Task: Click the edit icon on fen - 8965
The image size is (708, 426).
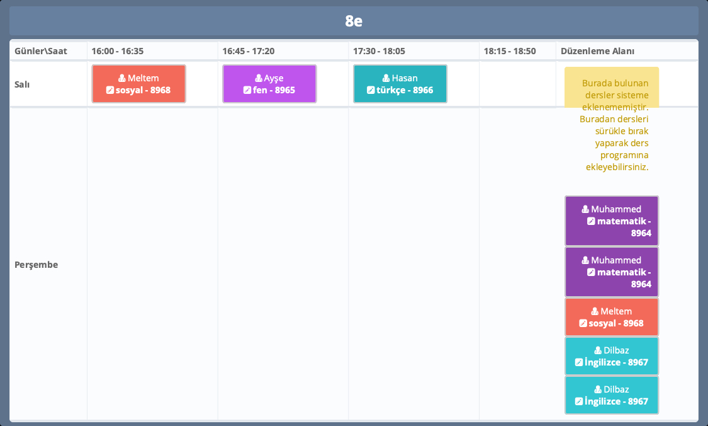Action: (x=247, y=90)
